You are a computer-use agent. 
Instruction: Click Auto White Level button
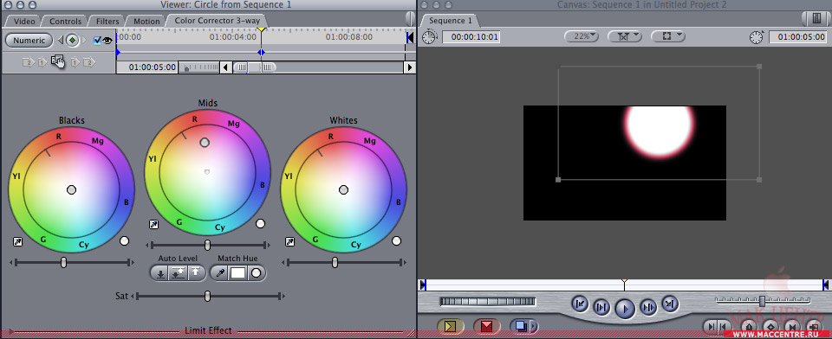point(196,273)
